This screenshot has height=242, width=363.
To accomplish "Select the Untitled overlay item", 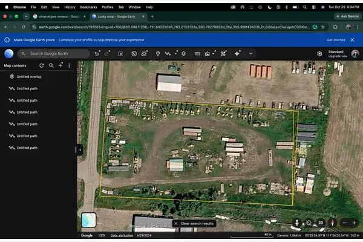I will (28, 77).
